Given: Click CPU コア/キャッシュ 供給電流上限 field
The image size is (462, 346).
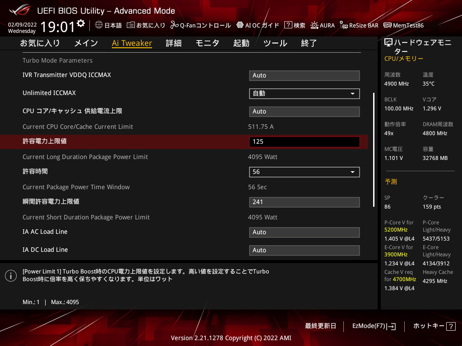Looking at the screenshot, I should coord(304,112).
